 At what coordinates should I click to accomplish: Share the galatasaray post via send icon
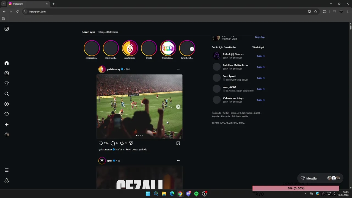131,143
